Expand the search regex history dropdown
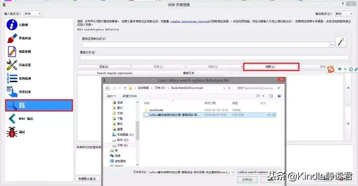The width and height of the screenshot is (358, 186). tap(331, 45)
